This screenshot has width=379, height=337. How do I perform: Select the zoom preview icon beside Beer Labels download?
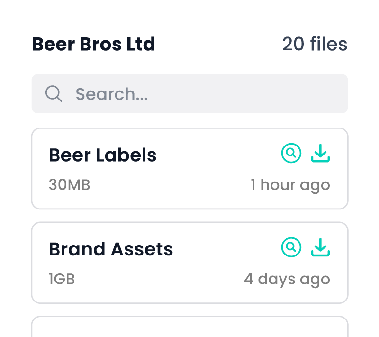pos(291,153)
